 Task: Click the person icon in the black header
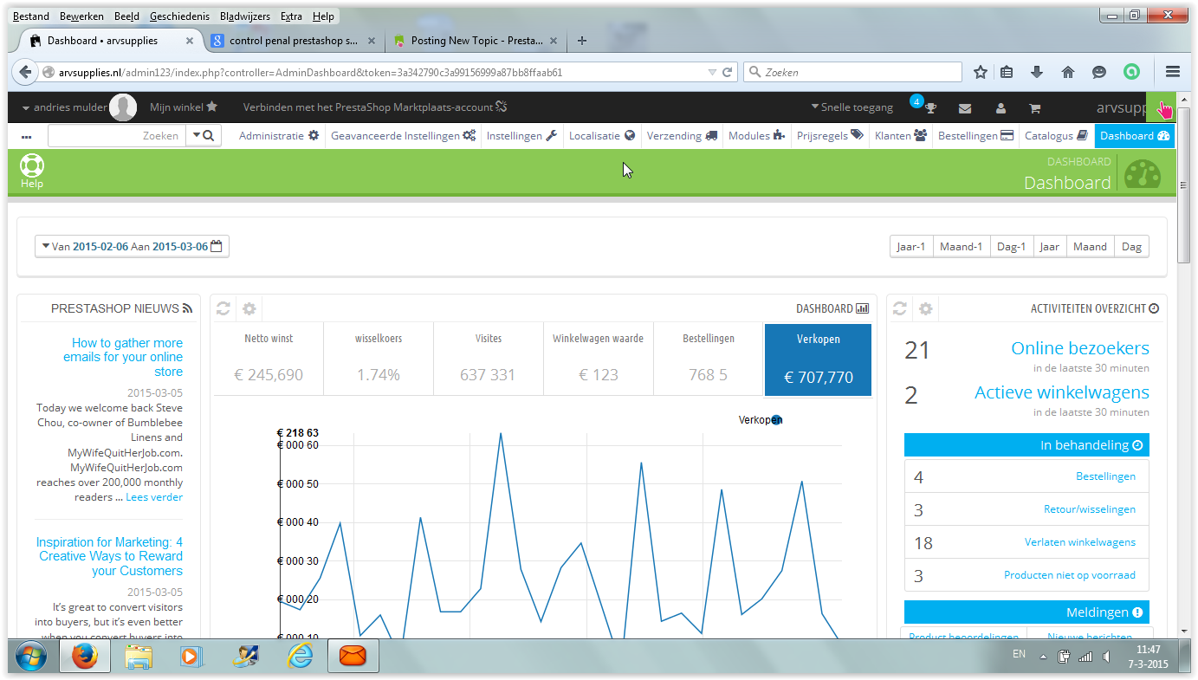[1000, 108]
